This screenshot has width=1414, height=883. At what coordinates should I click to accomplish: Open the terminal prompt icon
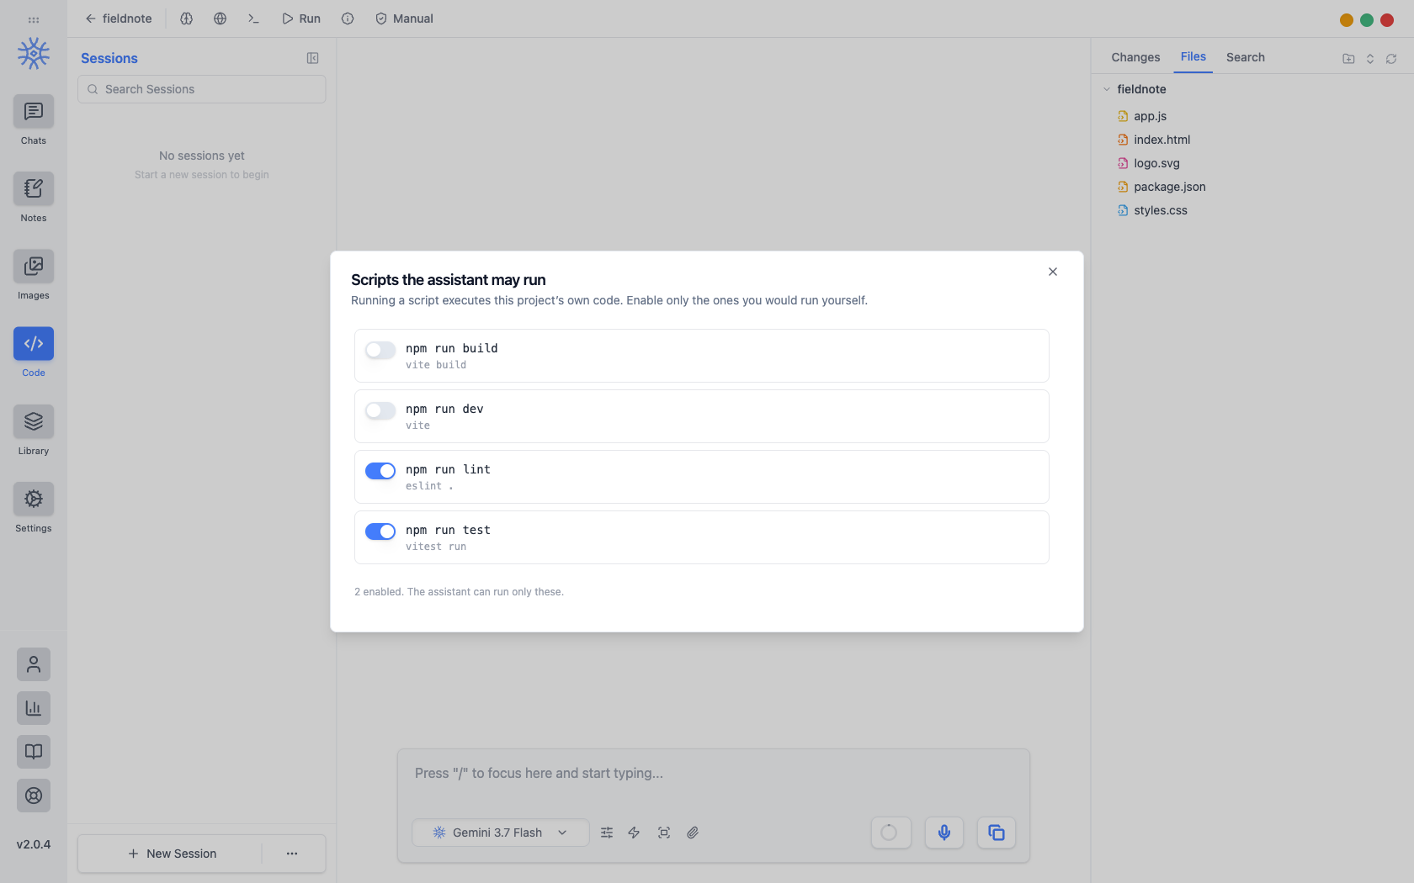[x=254, y=19]
